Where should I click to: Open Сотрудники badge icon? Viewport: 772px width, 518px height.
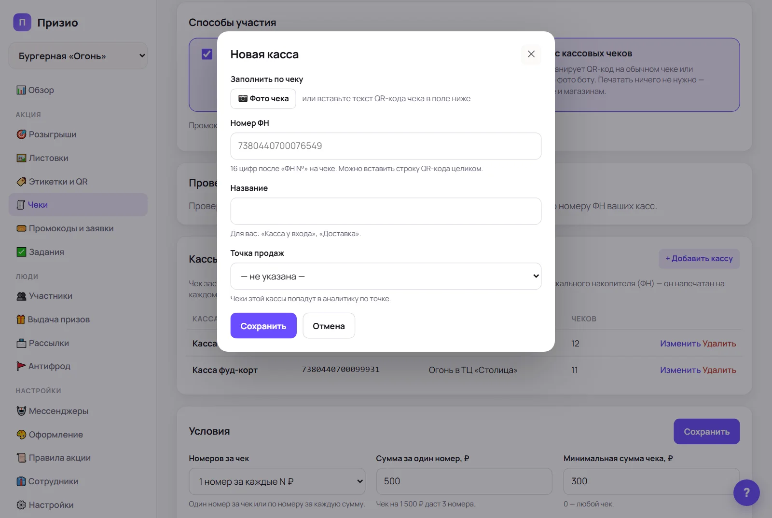pos(21,481)
